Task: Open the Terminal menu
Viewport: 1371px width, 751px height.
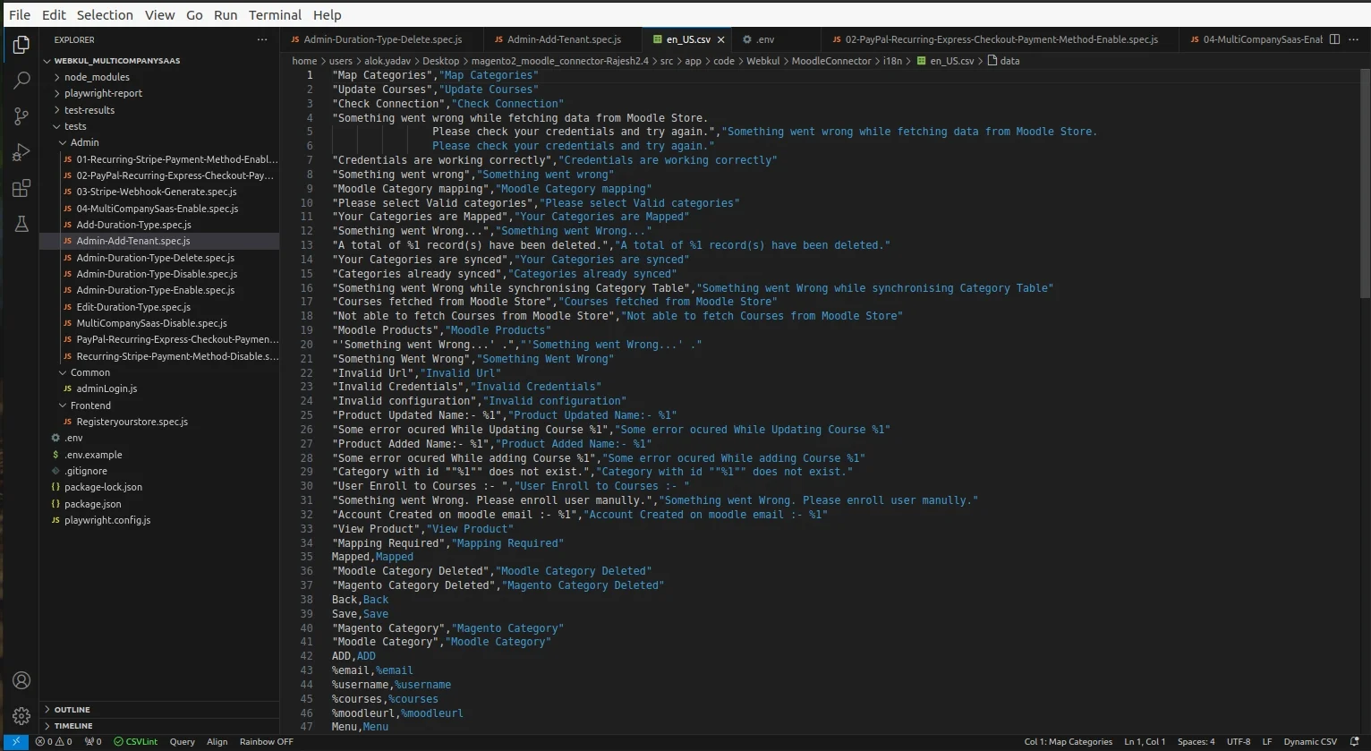Action: (x=275, y=15)
